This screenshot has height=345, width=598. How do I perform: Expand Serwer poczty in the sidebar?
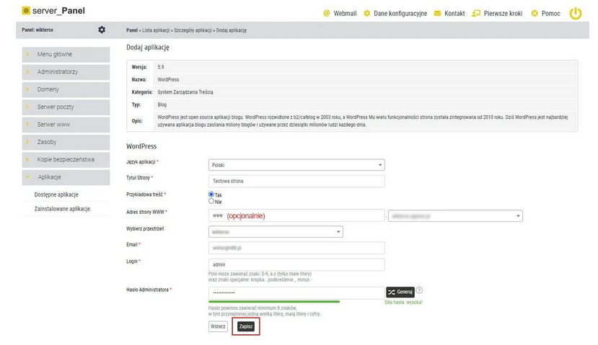(66, 107)
